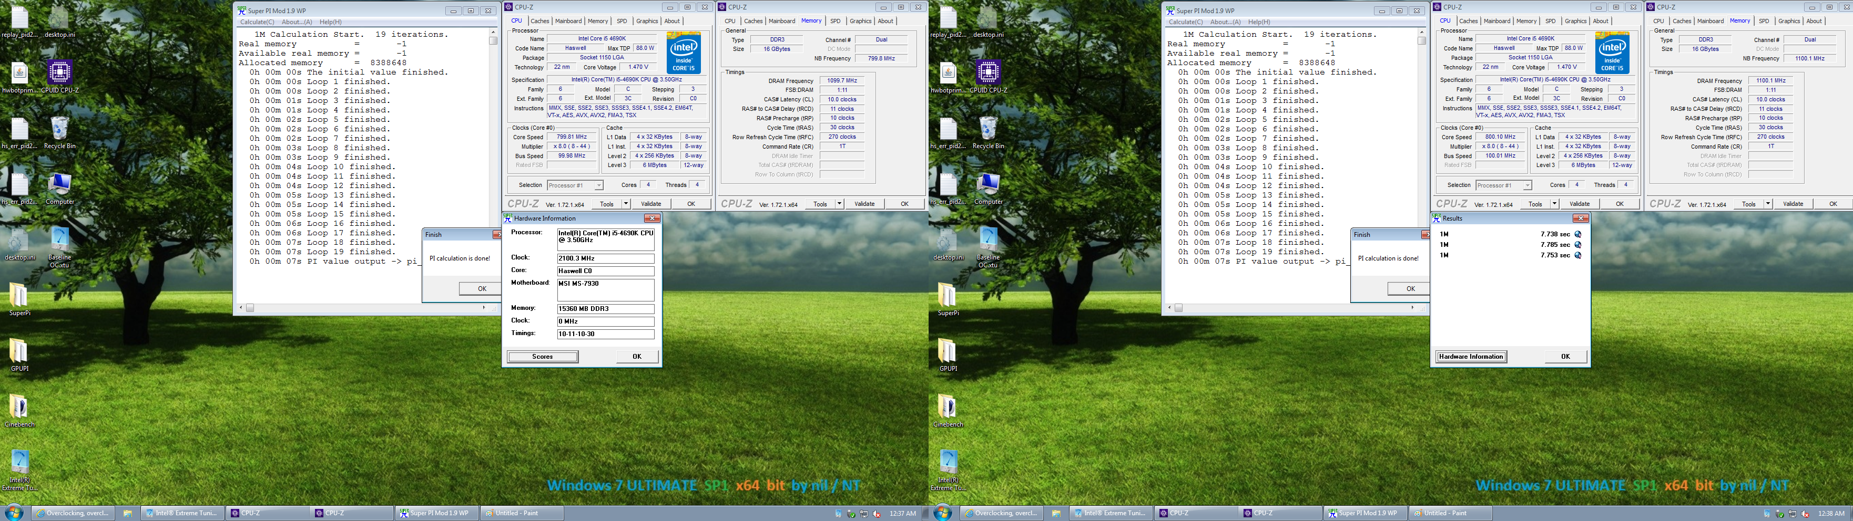Open GPUPI folder on the 12:38 AM desktop
Viewport: 1853px width, 521px height.
(948, 355)
